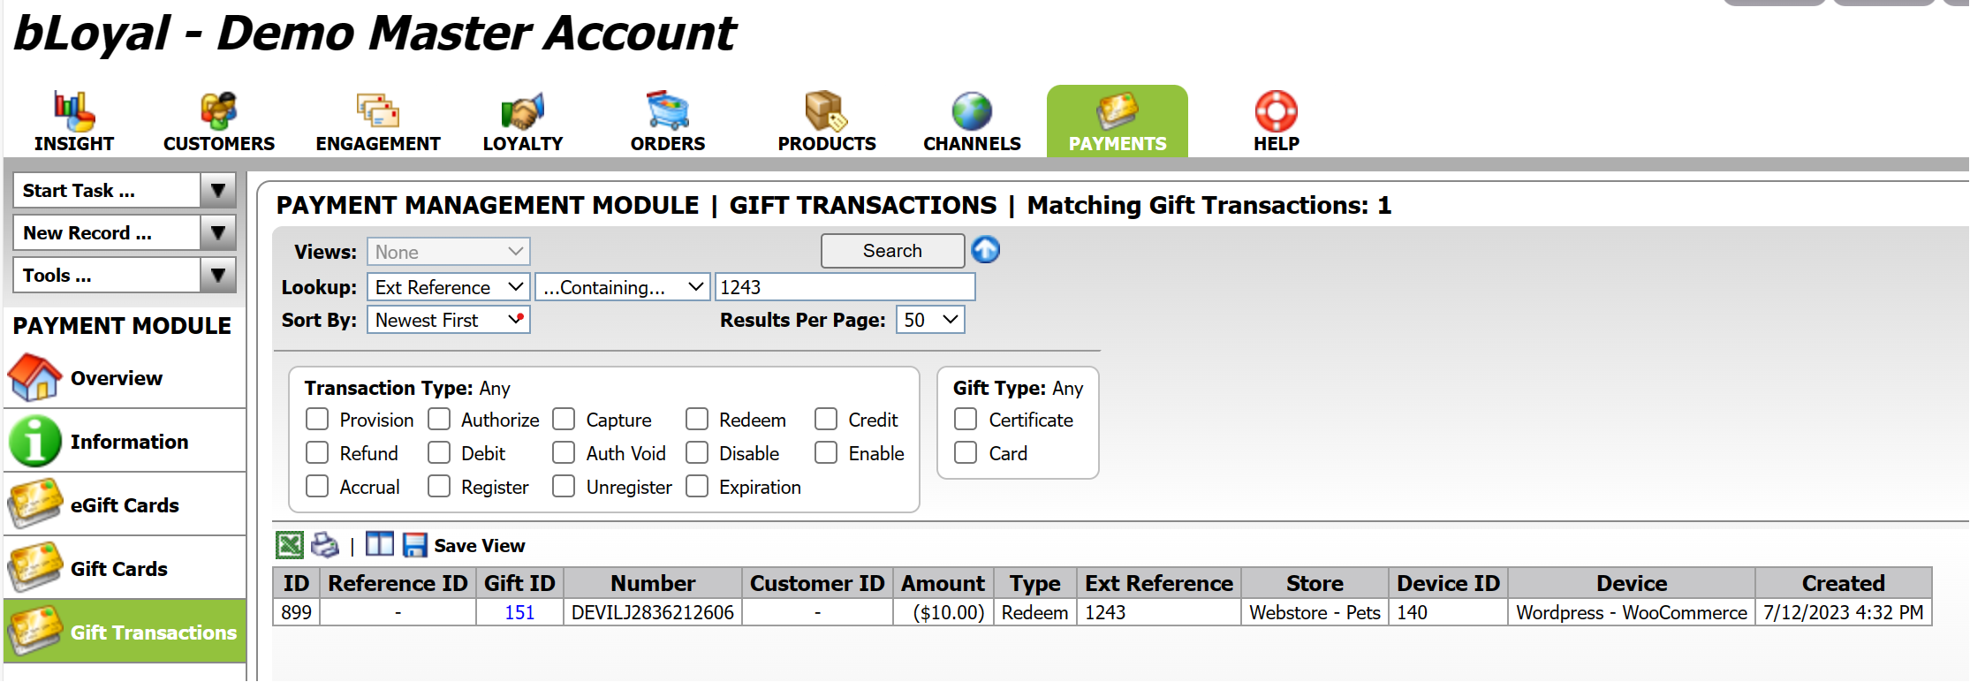
Task: Click the lookup text field containing 1243
Action: pos(844,287)
